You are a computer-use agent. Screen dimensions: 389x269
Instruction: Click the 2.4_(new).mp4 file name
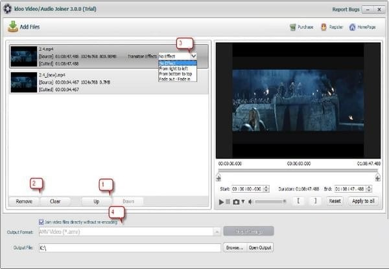52,75
